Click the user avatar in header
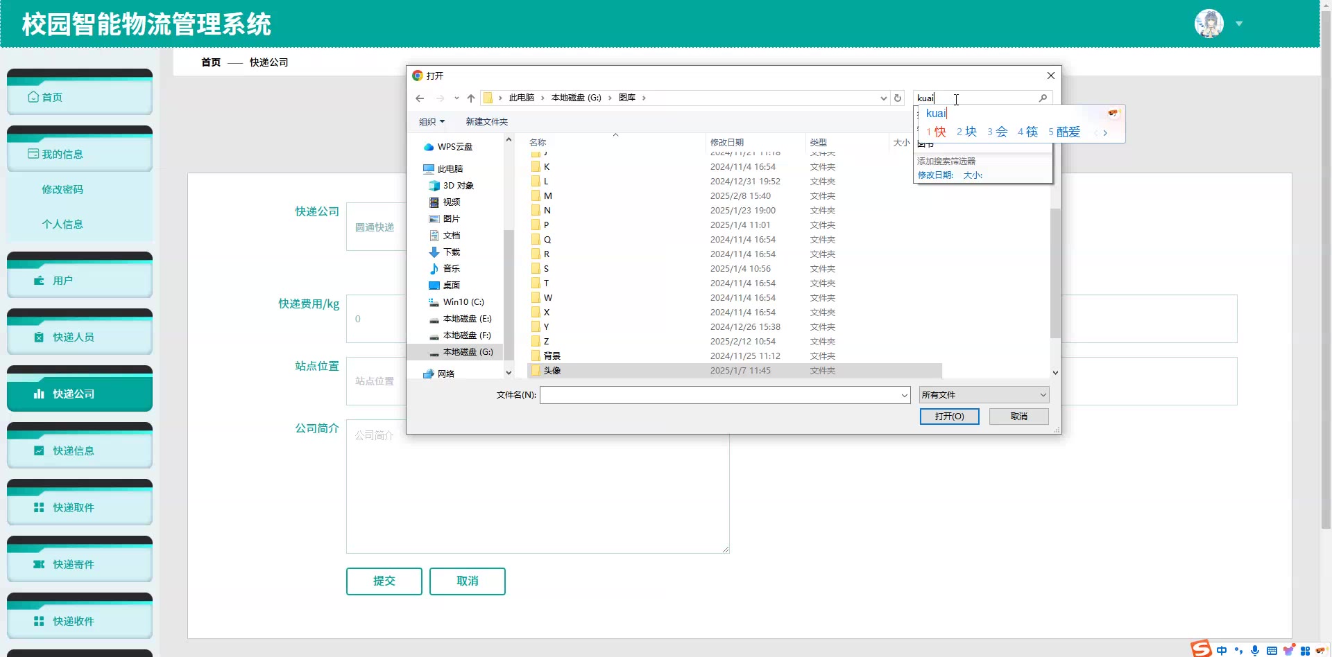The image size is (1332, 657). [x=1209, y=24]
